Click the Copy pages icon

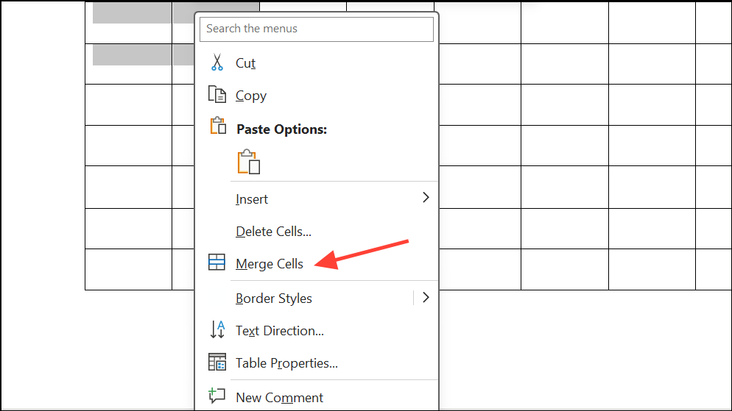coord(217,95)
